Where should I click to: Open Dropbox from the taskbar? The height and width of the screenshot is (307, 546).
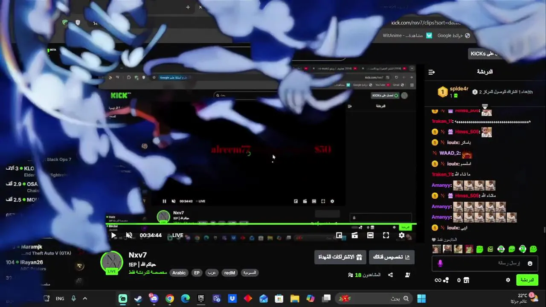(232, 298)
